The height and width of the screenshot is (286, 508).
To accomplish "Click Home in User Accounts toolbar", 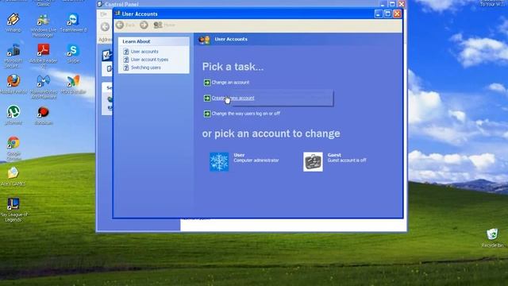I will [164, 25].
